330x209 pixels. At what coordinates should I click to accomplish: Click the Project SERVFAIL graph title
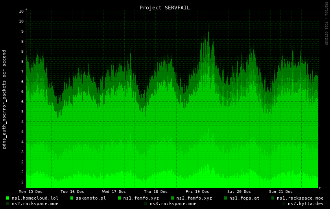click(164, 7)
